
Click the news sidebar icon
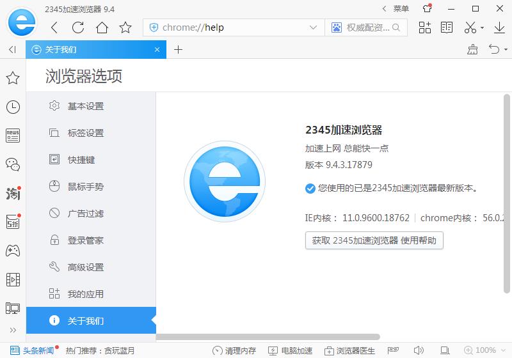pyautogui.click(x=13, y=136)
